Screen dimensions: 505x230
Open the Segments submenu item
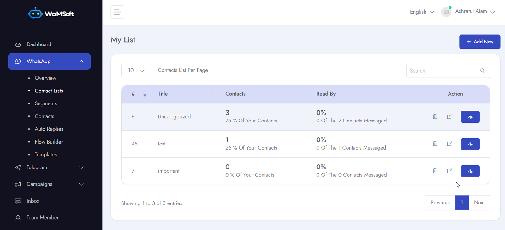click(46, 103)
